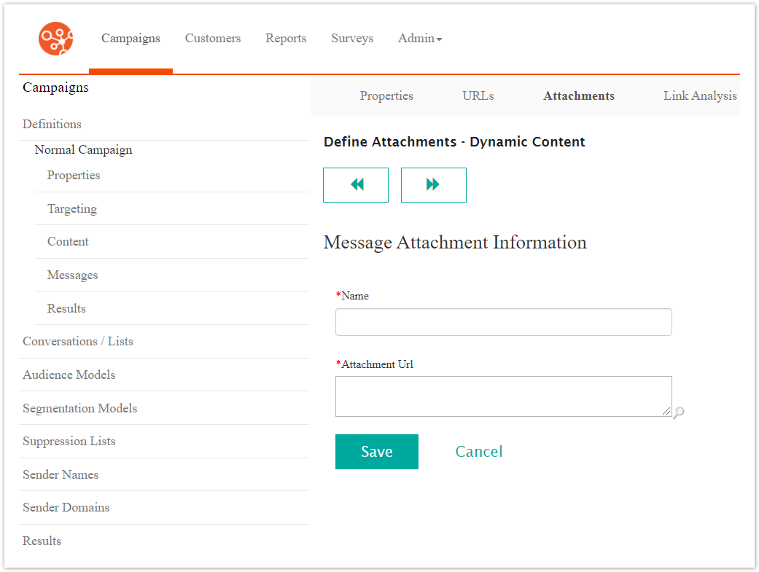
Task: Open Sender Domains in the sidebar
Action: coord(66,508)
